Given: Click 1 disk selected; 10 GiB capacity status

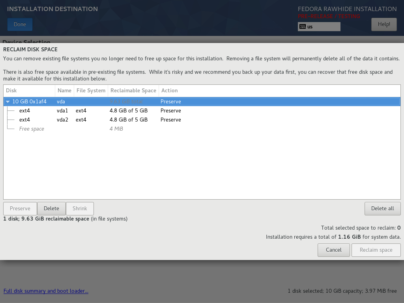Looking at the screenshot, I should 342,291.
